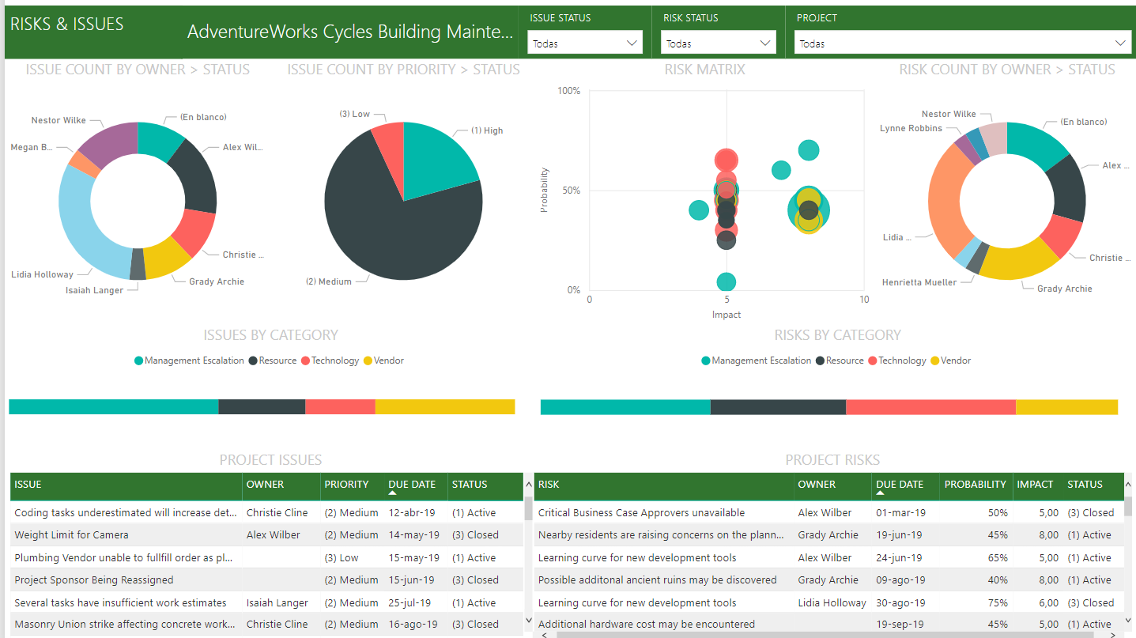Viewport: 1136px width, 638px height.
Task: Select 'Several tasks have insufficient work estimates' issue
Action: 266,602
